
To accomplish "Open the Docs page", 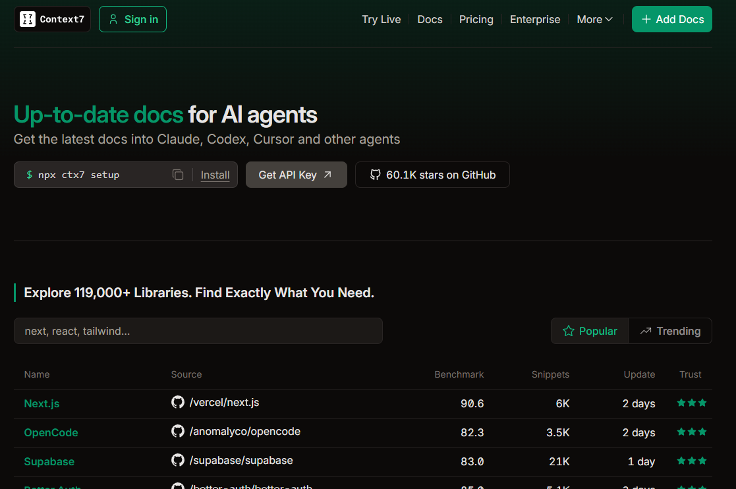I will [x=430, y=19].
